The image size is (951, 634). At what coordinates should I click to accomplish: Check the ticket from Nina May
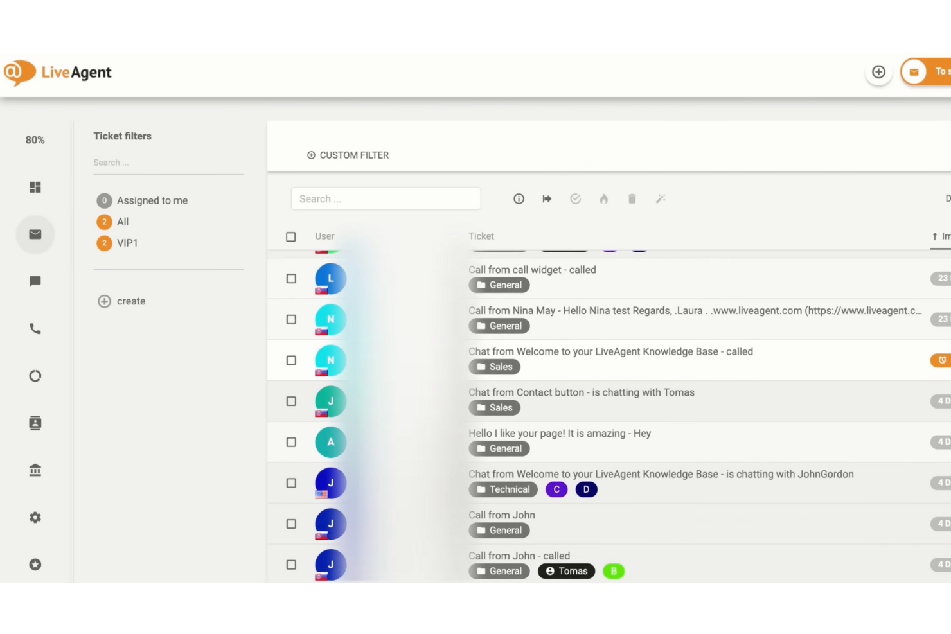(291, 319)
